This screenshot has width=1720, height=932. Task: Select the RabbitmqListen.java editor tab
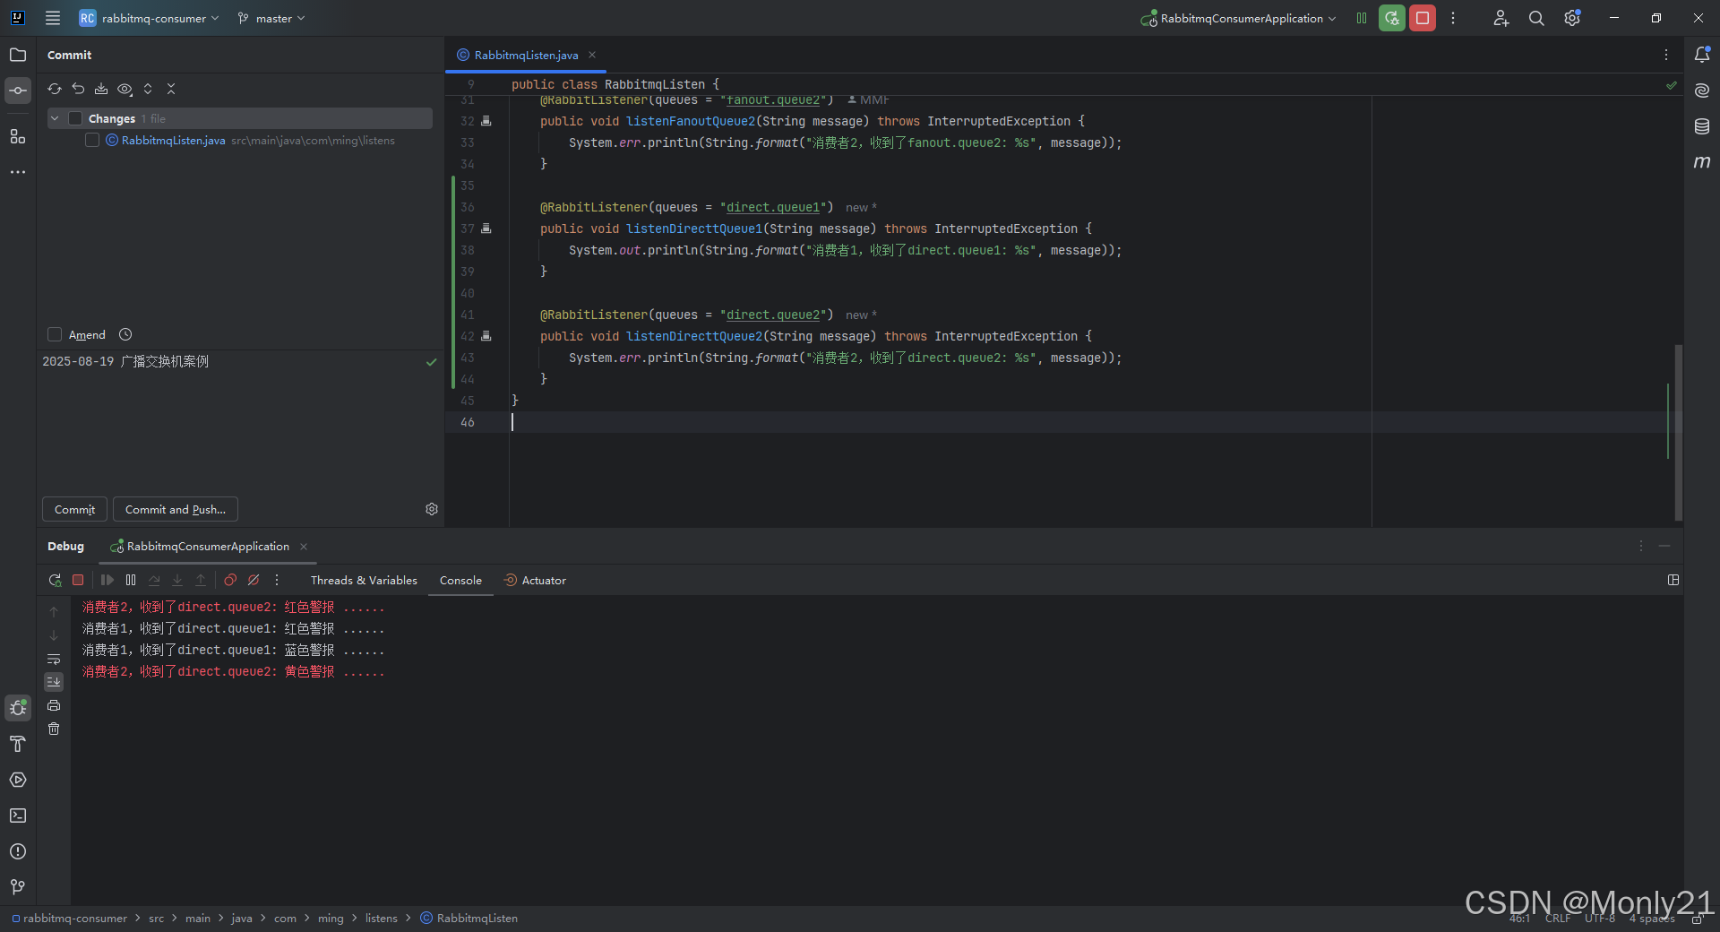point(526,55)
